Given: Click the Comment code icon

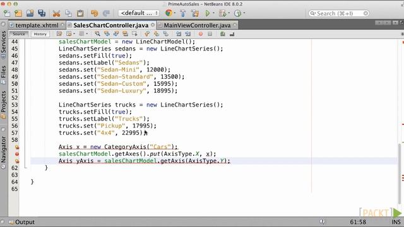Looking at the screenshot, I should pos(223,33).
